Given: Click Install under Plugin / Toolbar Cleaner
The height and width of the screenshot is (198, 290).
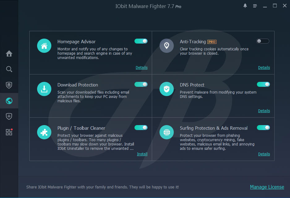Looking at the screenshot, I should point(142,154).
